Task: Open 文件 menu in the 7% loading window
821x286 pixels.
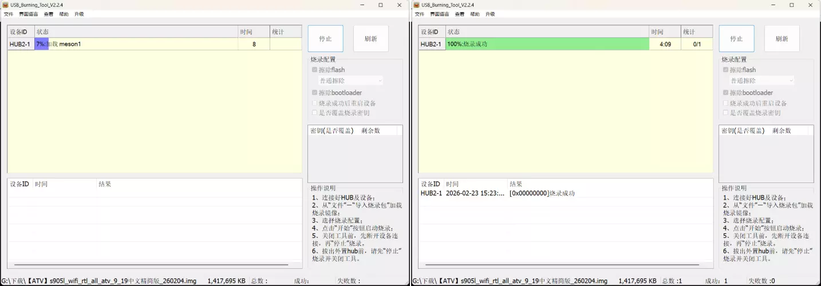Action: tap(8, 14)
